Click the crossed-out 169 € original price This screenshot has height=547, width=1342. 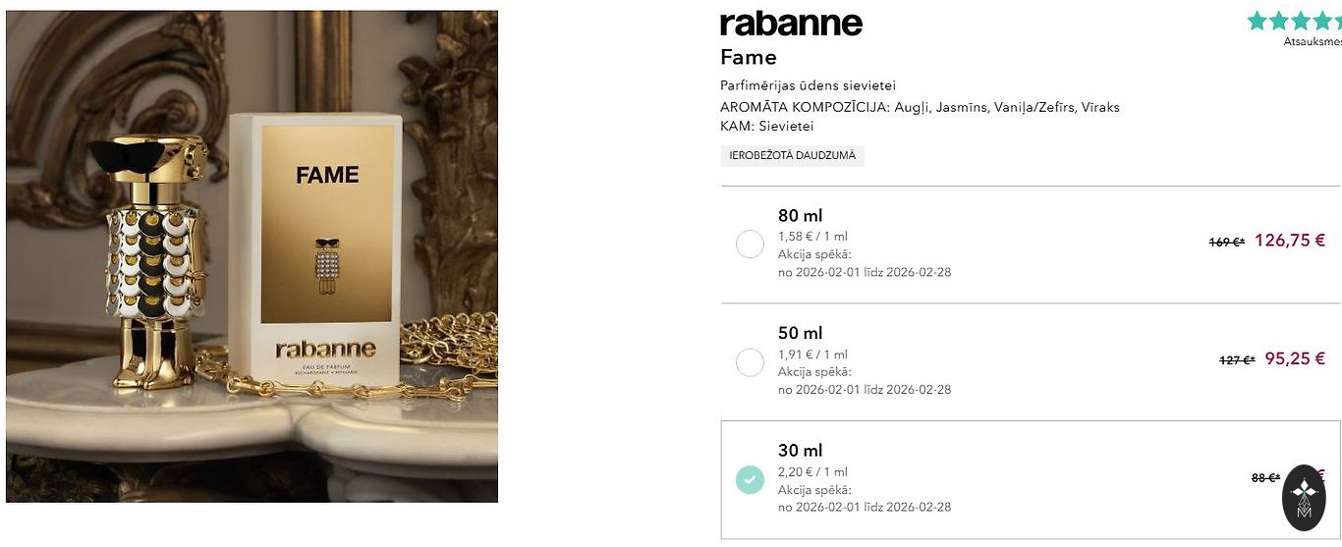tap(1226, 242)
